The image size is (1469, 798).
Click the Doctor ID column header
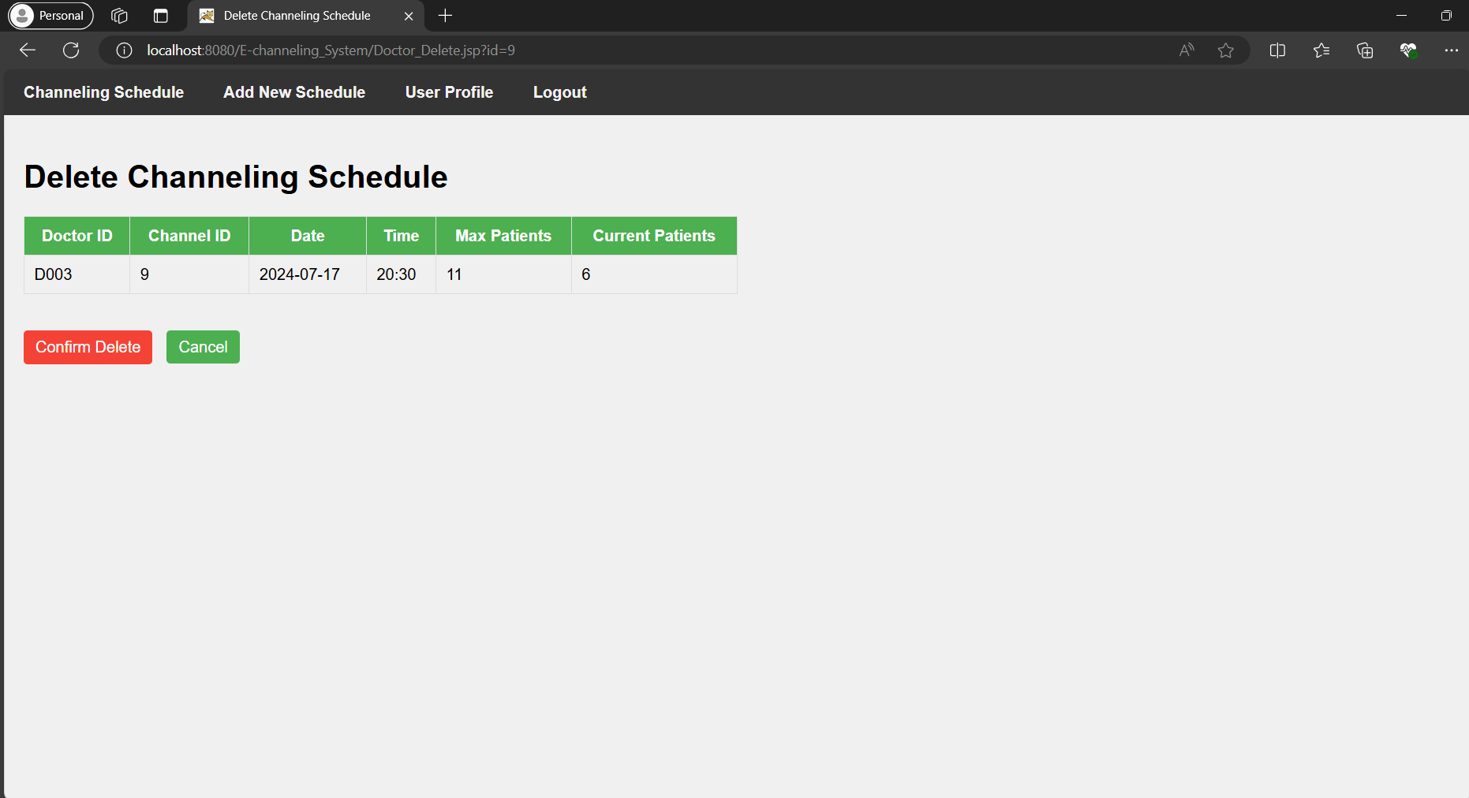pyautogui.click(x=77, y=236)
